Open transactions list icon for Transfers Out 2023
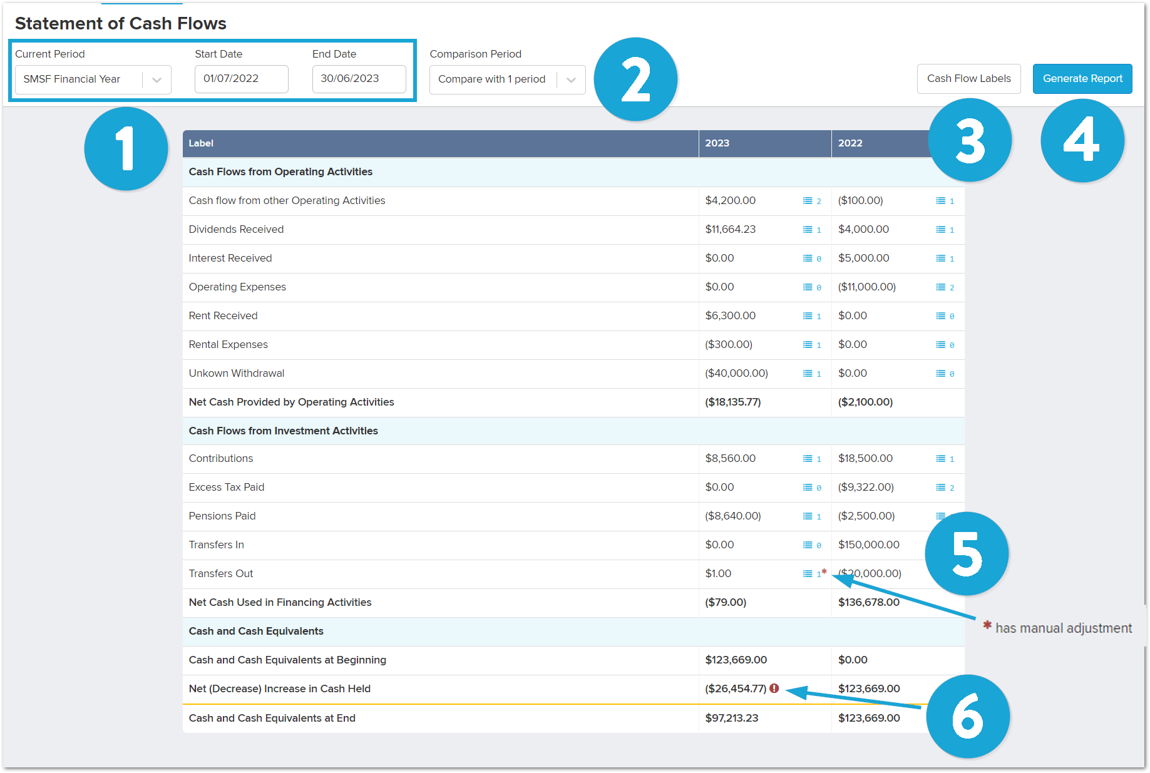1150x773 pixels. [808, 574]
